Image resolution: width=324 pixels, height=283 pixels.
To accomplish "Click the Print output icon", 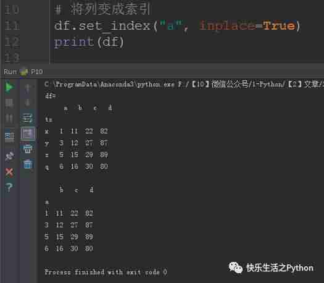I will (28, 148).
